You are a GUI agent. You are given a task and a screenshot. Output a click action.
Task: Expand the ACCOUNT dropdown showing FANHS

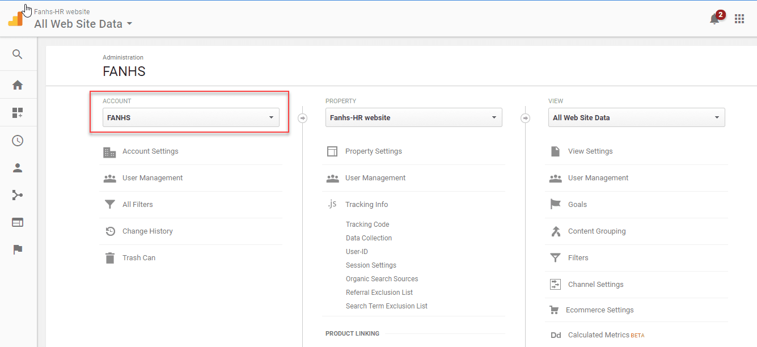(191, 118)
